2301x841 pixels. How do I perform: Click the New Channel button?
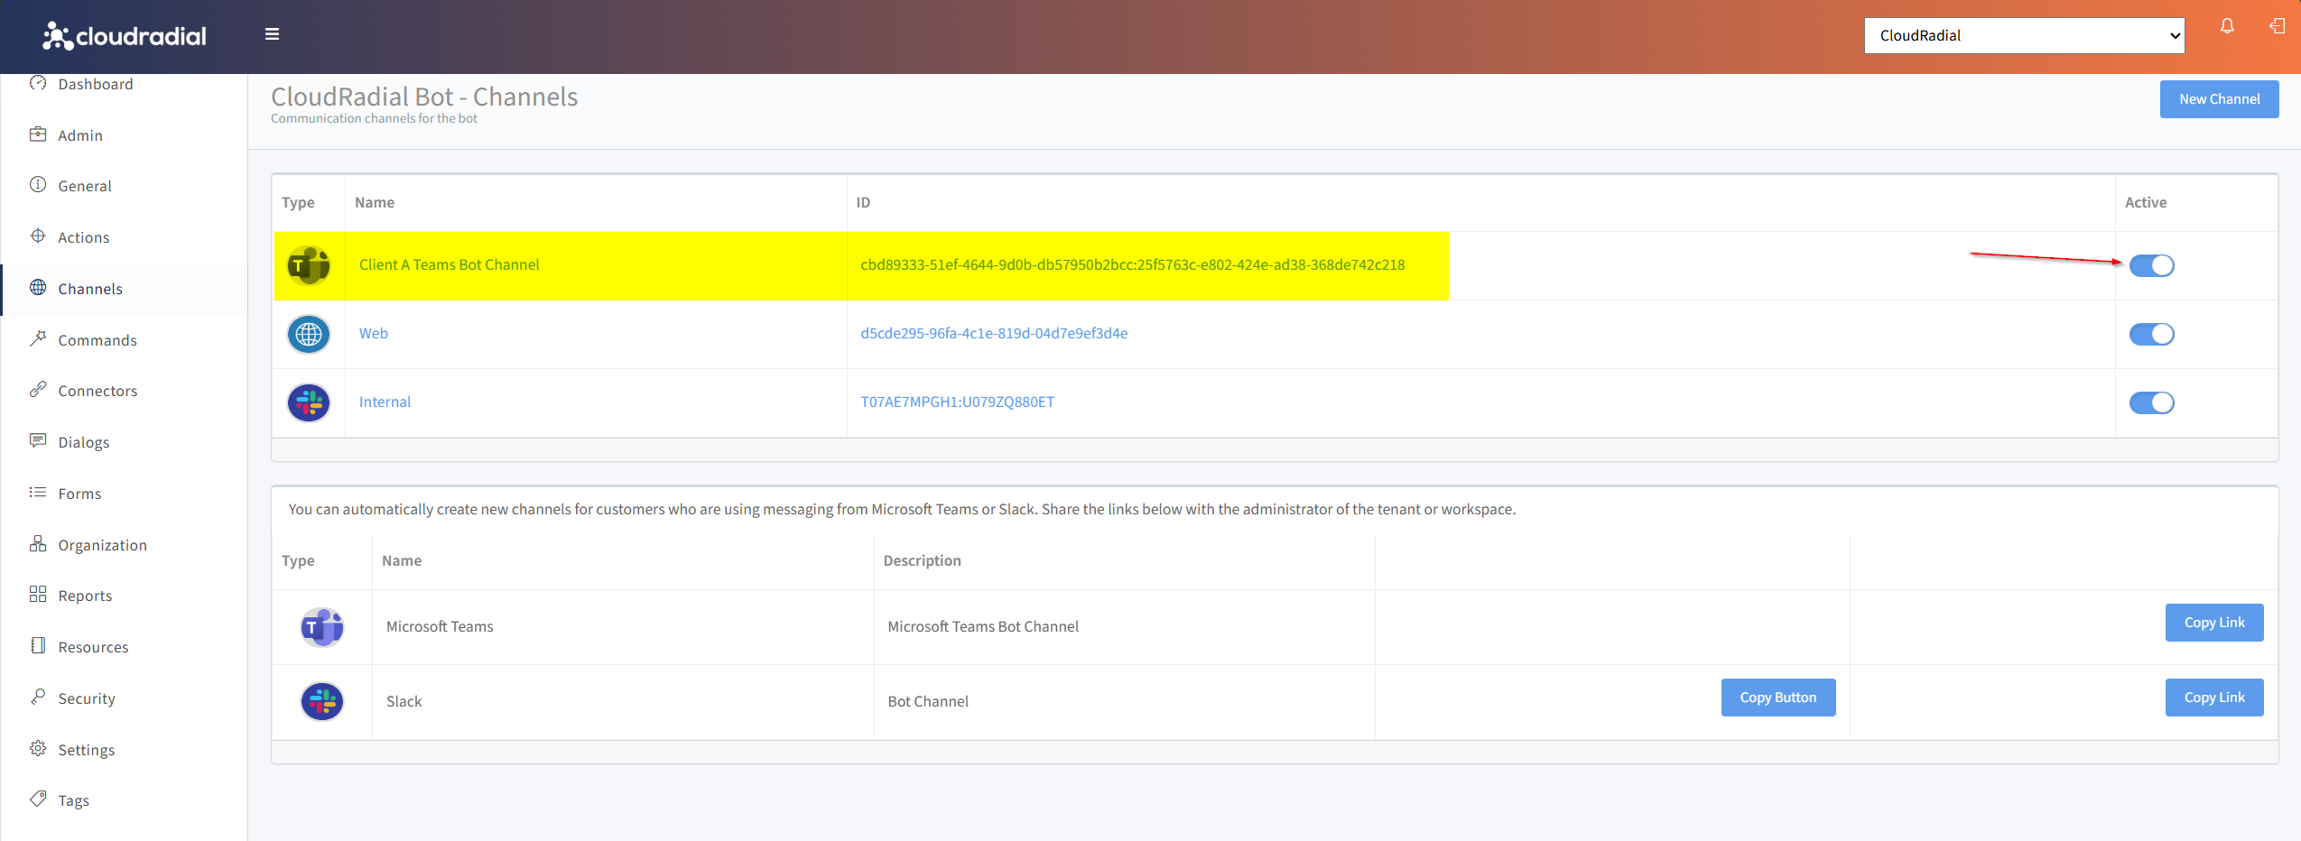(2219, 99)
